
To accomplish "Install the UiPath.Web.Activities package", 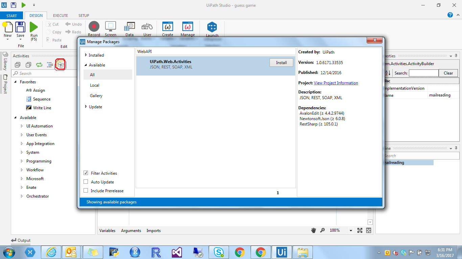I will click(281, 62).
